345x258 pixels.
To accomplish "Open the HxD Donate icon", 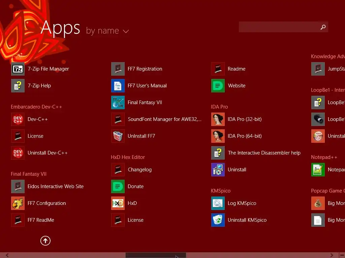I will pos(118,186).
